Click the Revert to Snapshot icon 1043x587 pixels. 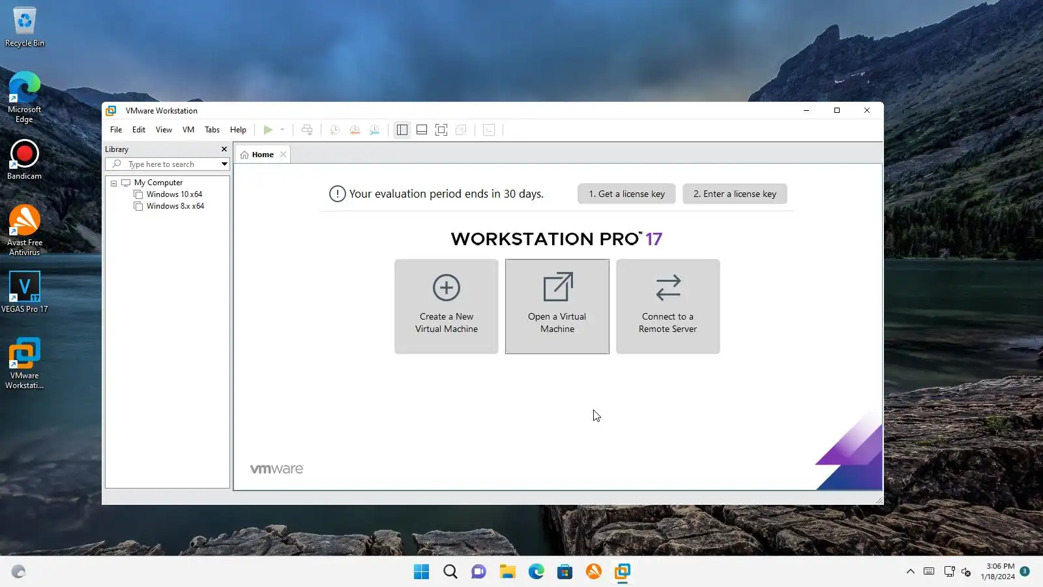(x=355, y=130)
